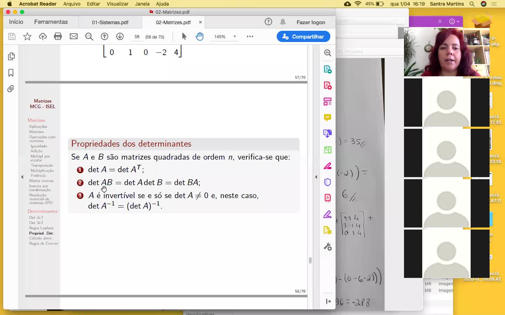Send file by email envelope icon
Image resolution: width=505 pixels, height=315 pixels.
[74, 36]
